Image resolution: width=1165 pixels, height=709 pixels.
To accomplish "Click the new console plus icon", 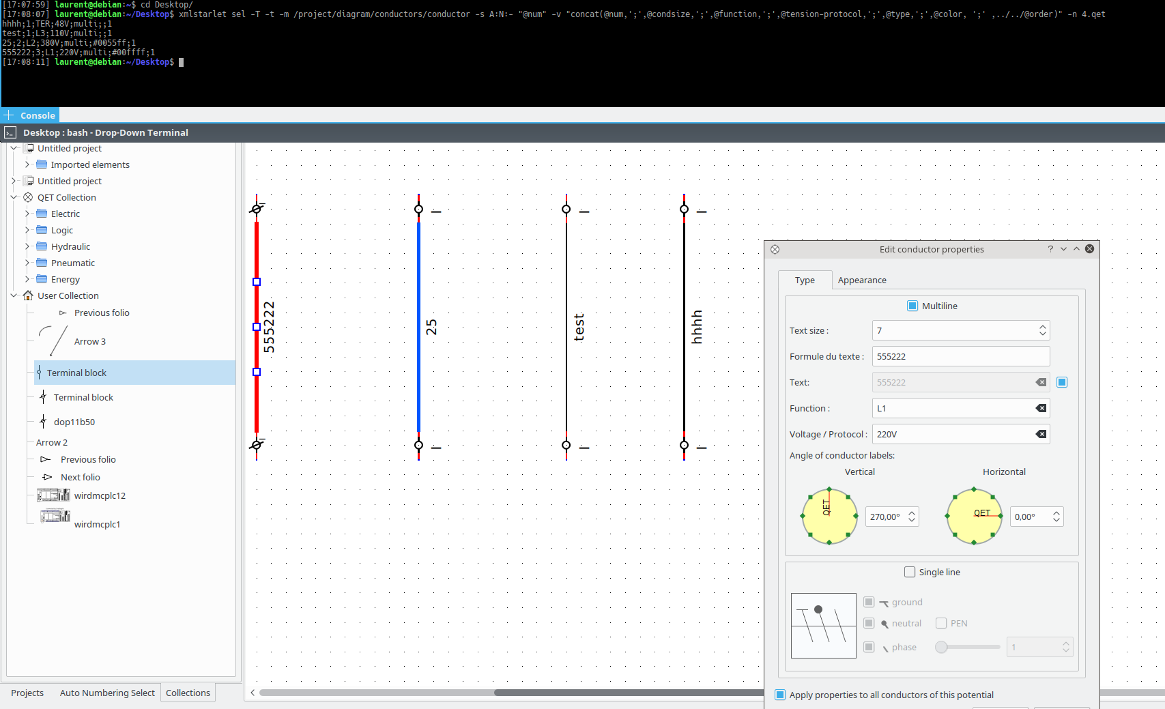I will coord(9,115).
